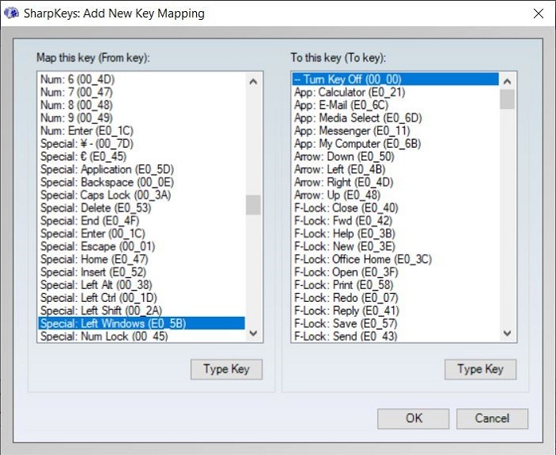This screenshot has width=556, height=455.
Task: Select Num: Enter (E0_1C) entry
Action: click(141, 131)
